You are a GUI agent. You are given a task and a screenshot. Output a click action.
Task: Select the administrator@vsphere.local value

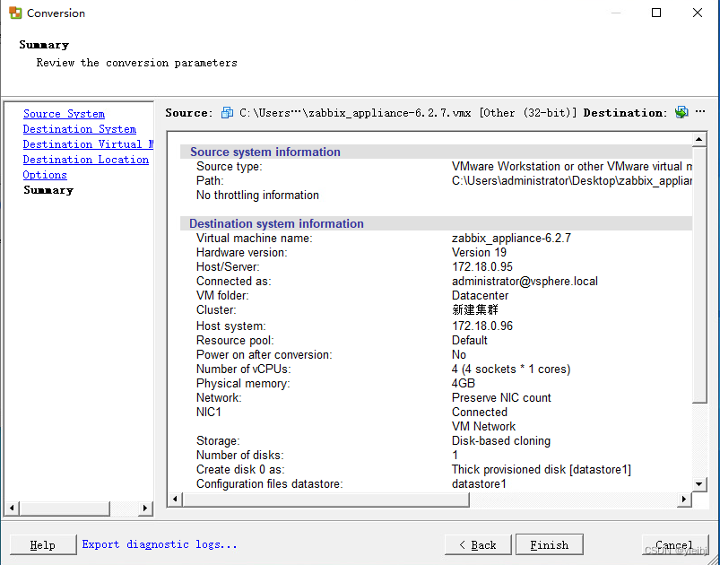pos(525,281)
